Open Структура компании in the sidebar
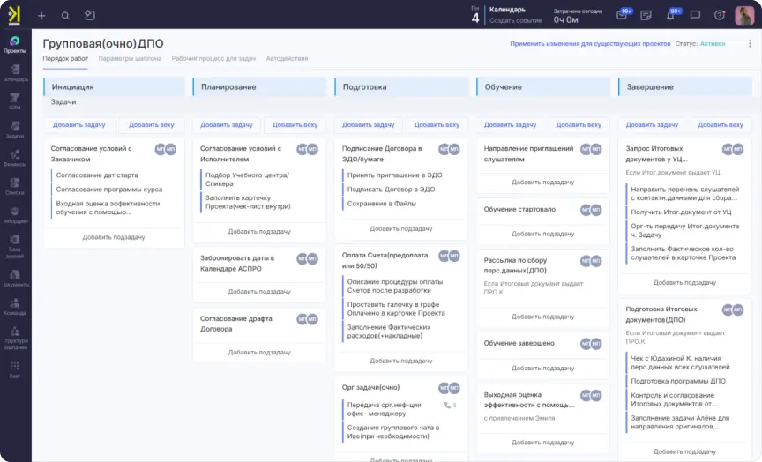This screenshot has width=762, height=462. click(x=15, y=338)
